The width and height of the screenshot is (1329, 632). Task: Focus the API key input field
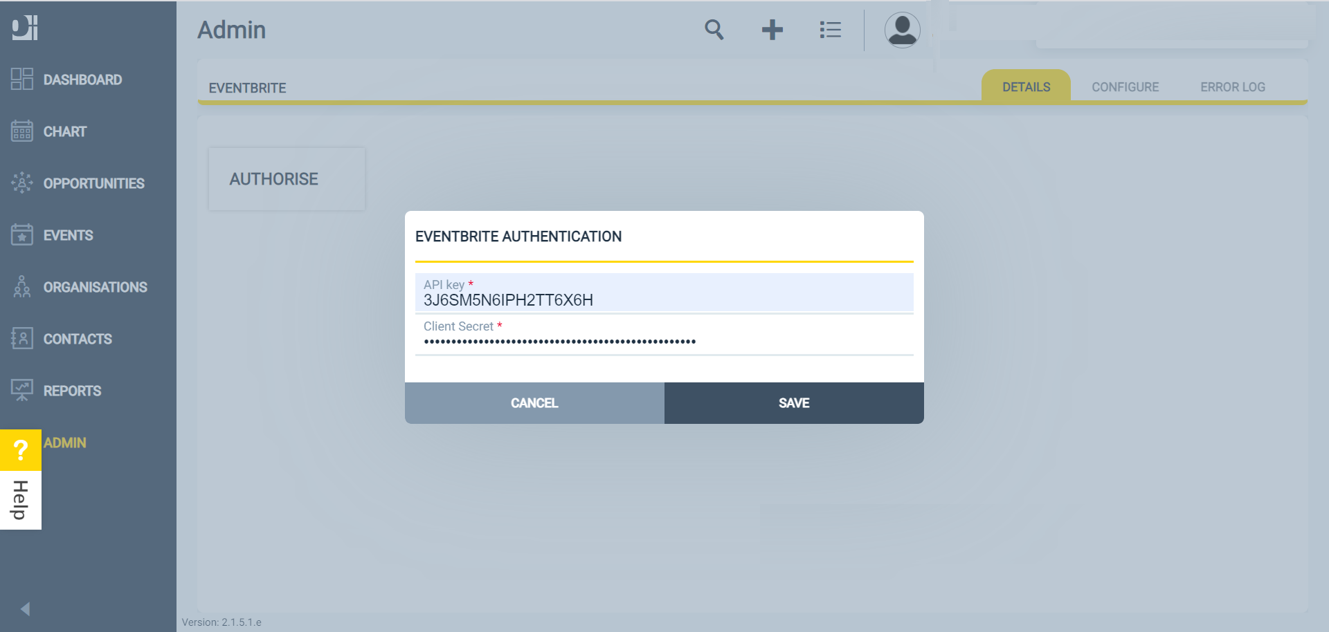664,293
